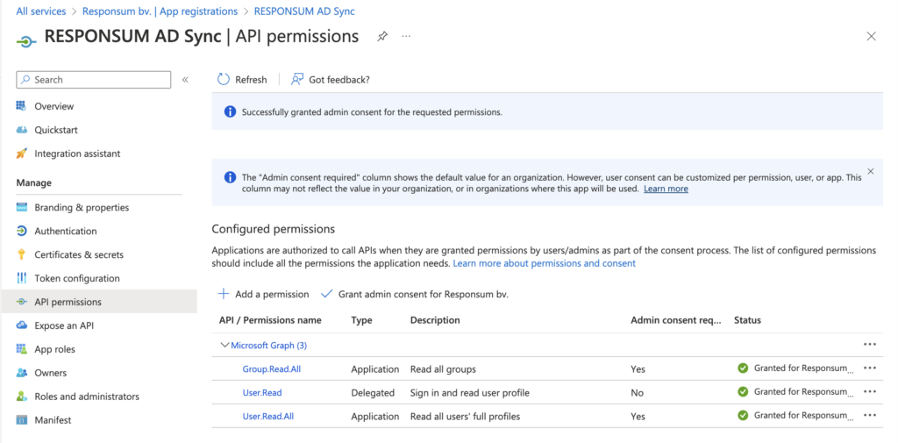Click the Overview grid icon
The width and height of the screenshot is (898, 443).
coord(22,106)
